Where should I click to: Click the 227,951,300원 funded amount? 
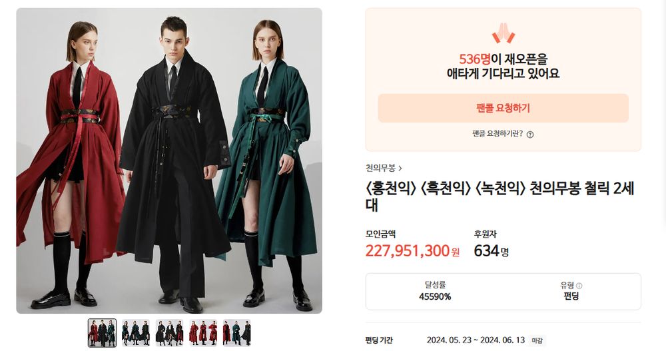(x=412, y=251)
